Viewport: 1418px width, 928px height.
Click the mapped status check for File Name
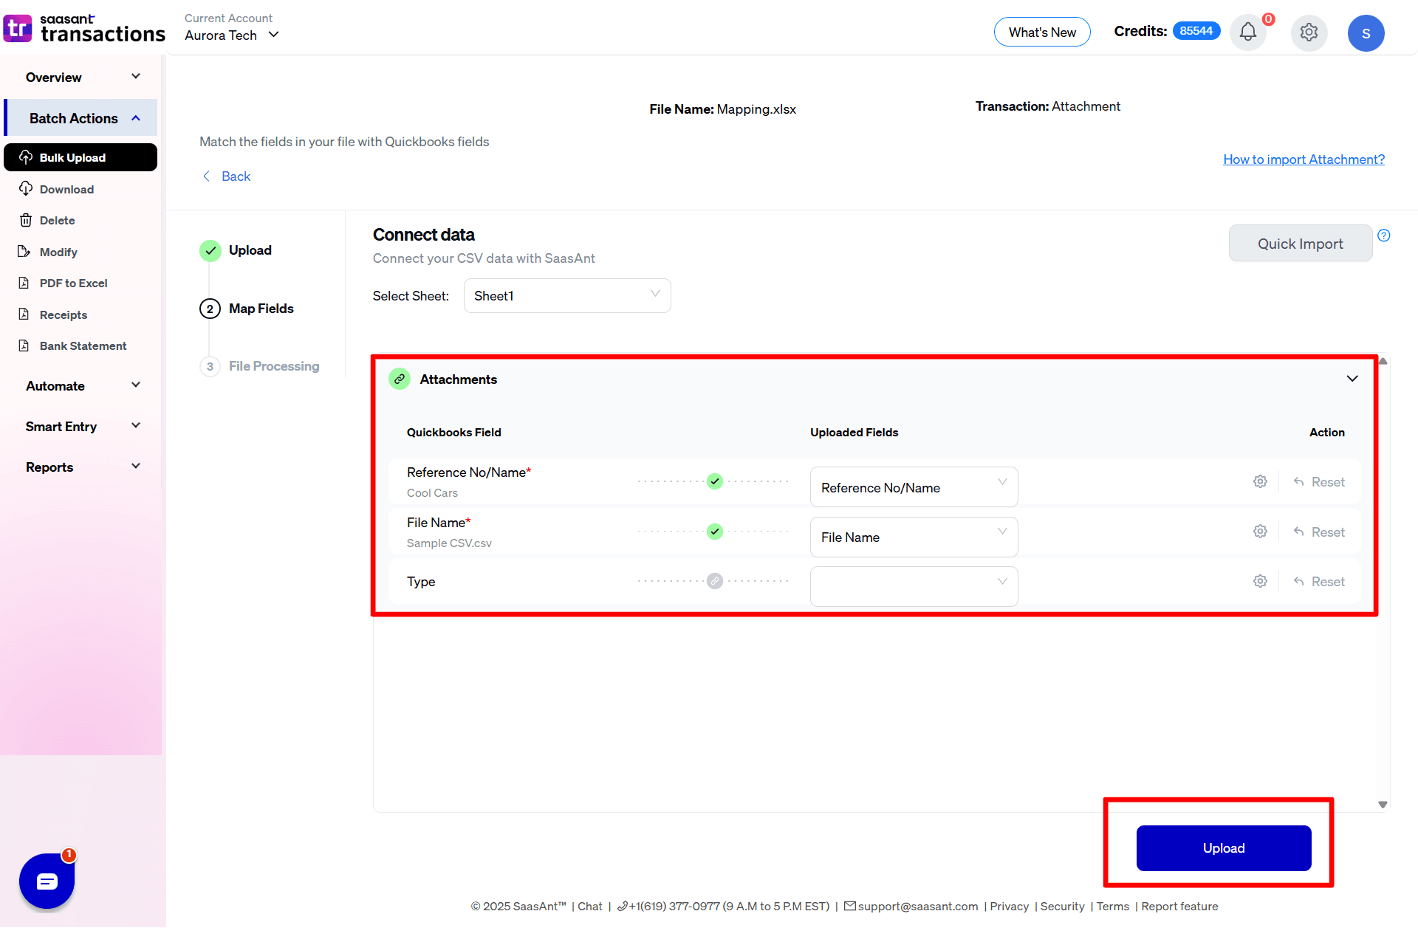714,532
